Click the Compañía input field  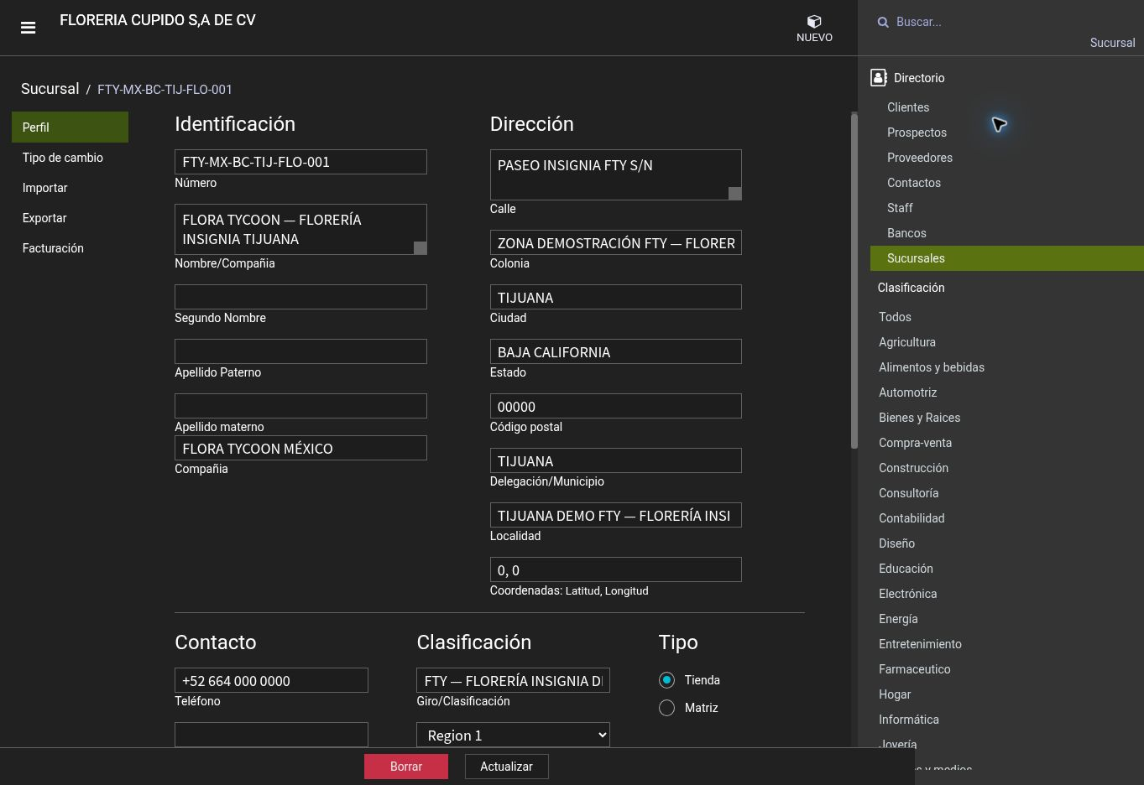point(300,448)
